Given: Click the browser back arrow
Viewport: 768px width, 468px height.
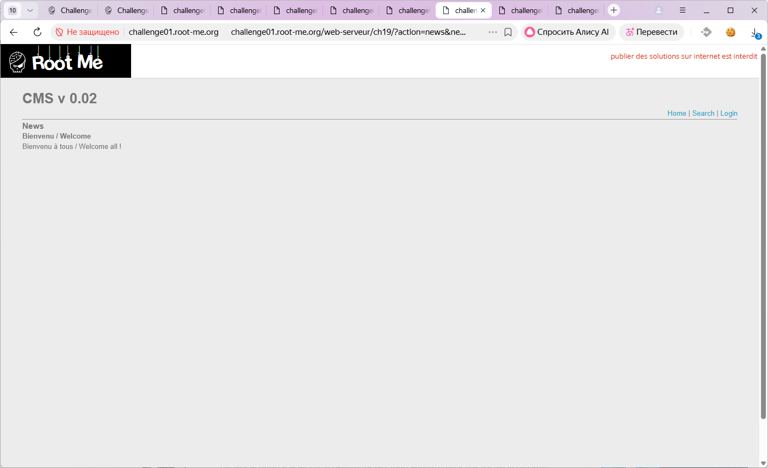Looking at the screenshot, I should tap(14, 32).
